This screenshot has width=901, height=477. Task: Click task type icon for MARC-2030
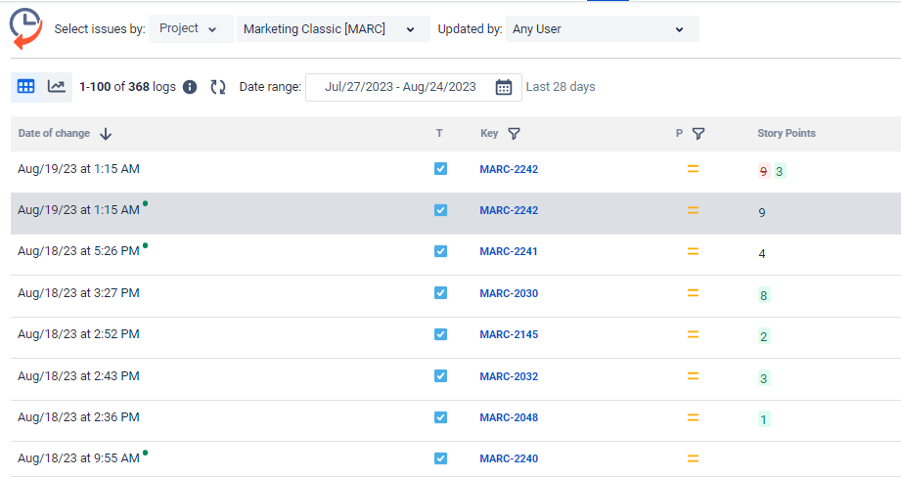[x=441, y=292]
